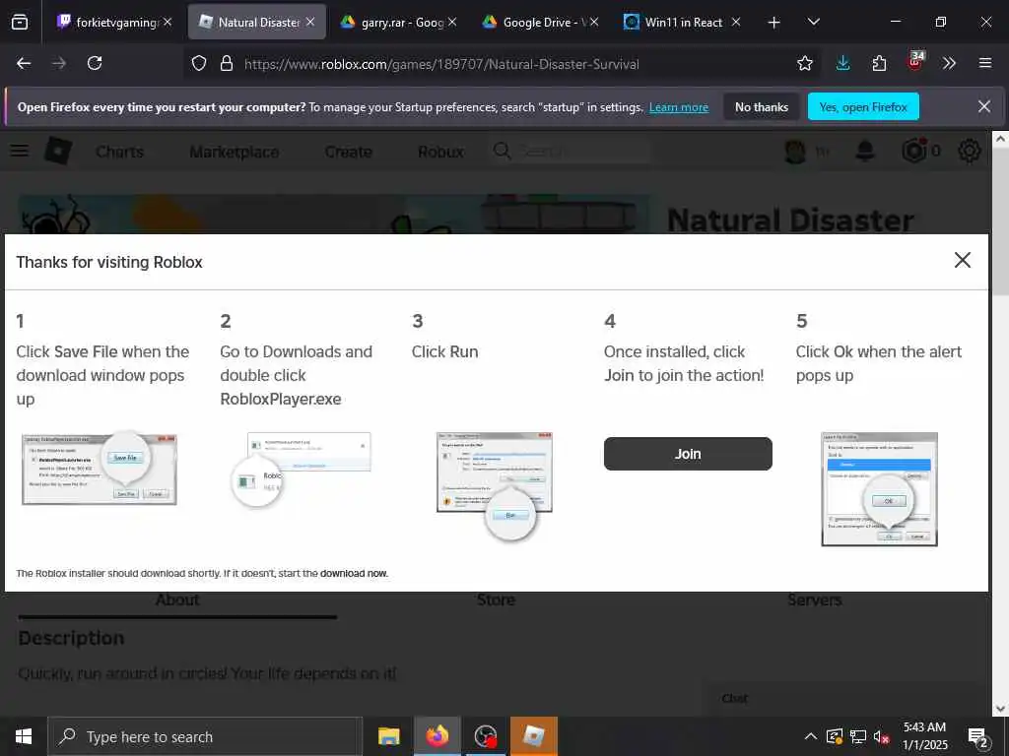Click the Join button in step 4
This screenshot has height=756, width=1009.
tap(688, 454)
